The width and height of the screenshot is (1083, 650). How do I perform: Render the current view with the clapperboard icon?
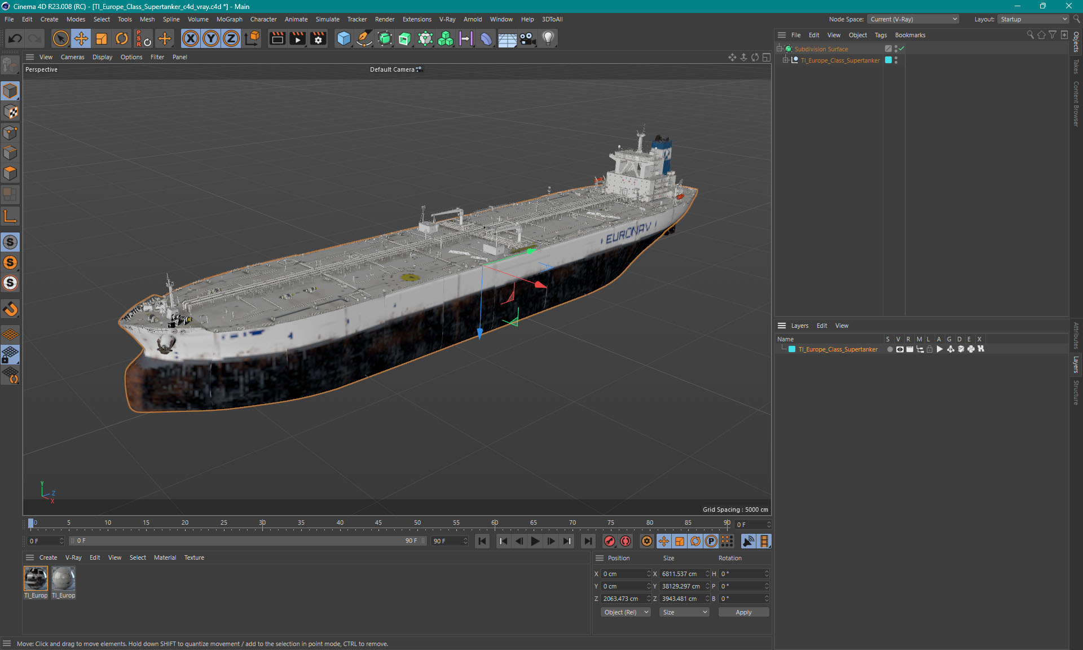coord(277,38)
